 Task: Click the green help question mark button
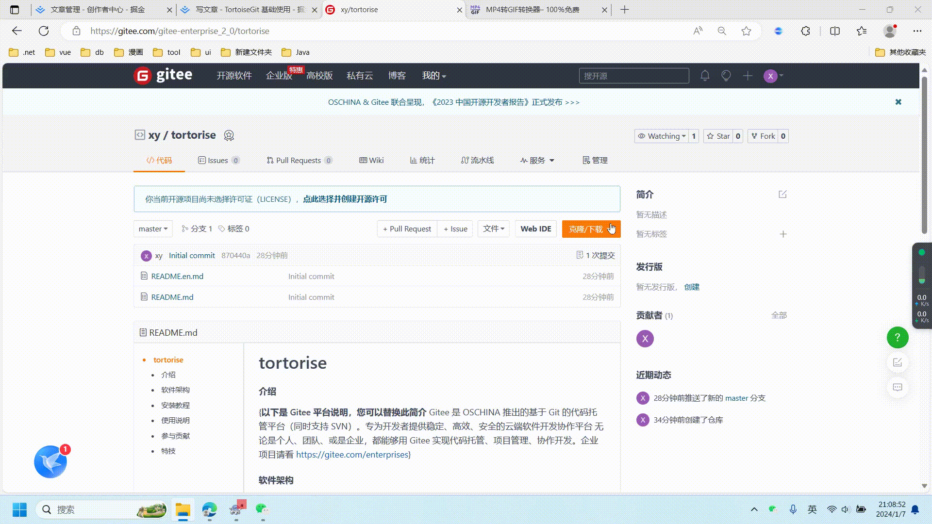pos(898,338)
